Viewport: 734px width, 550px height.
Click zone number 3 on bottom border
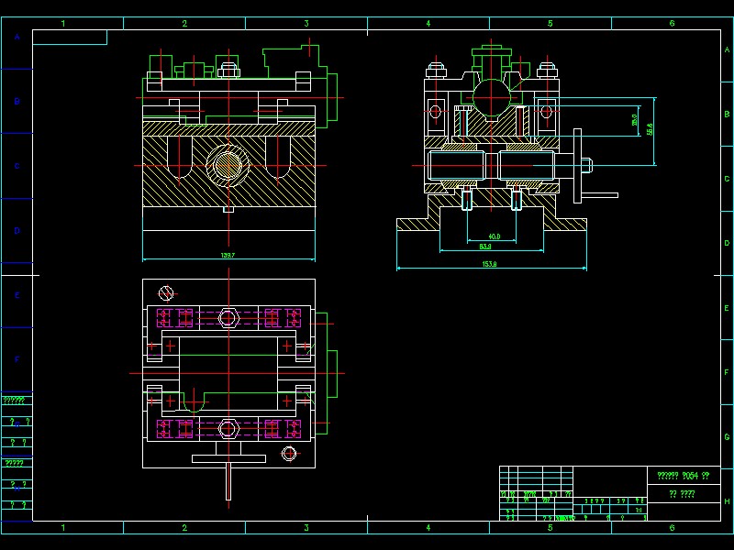[x=306, y=528]
